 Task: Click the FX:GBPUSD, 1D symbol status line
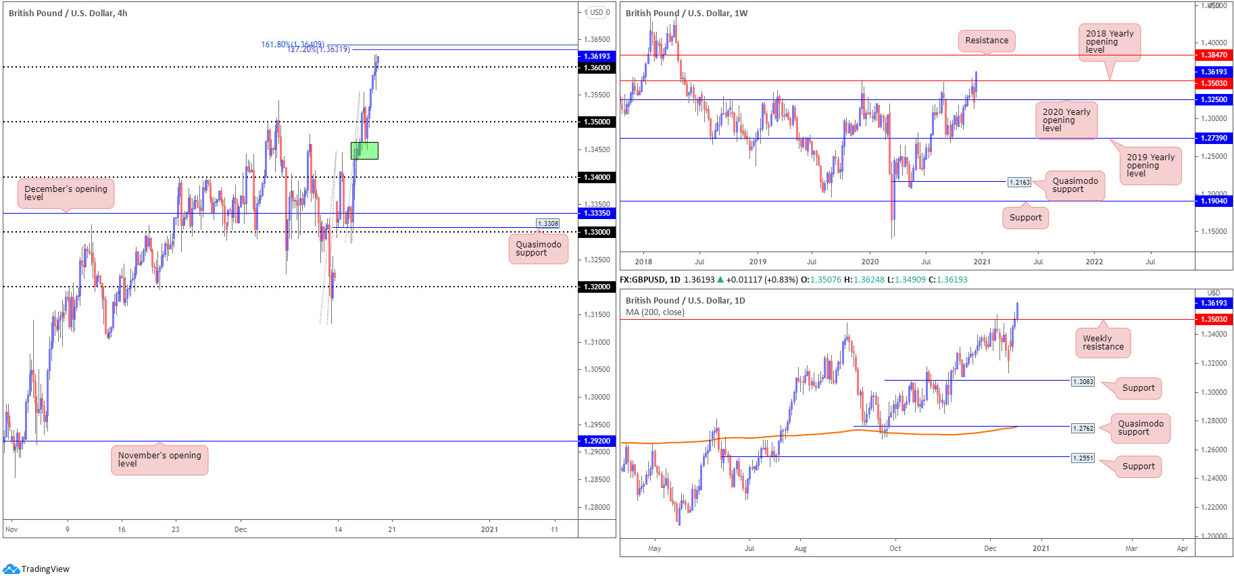pos(793,279)
